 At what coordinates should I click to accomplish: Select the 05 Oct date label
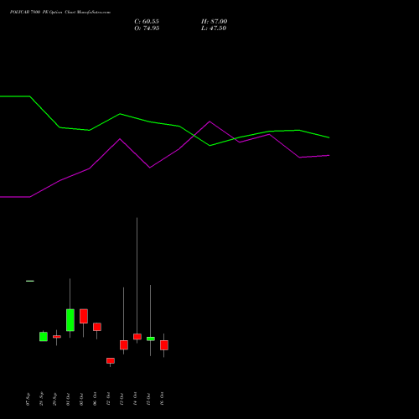(x=81, y=399)
